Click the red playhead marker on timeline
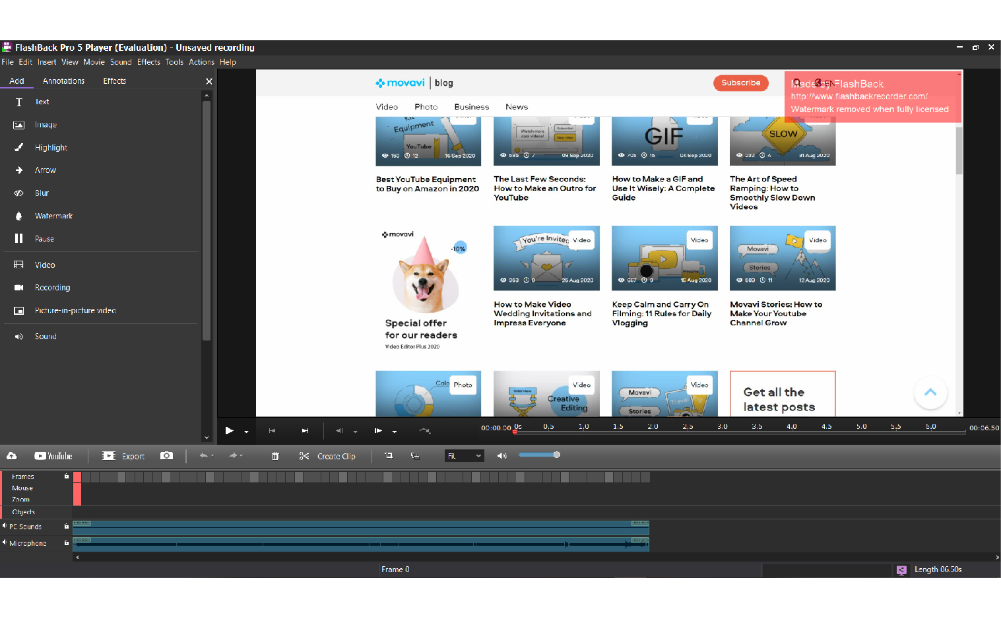 (515, 431)
